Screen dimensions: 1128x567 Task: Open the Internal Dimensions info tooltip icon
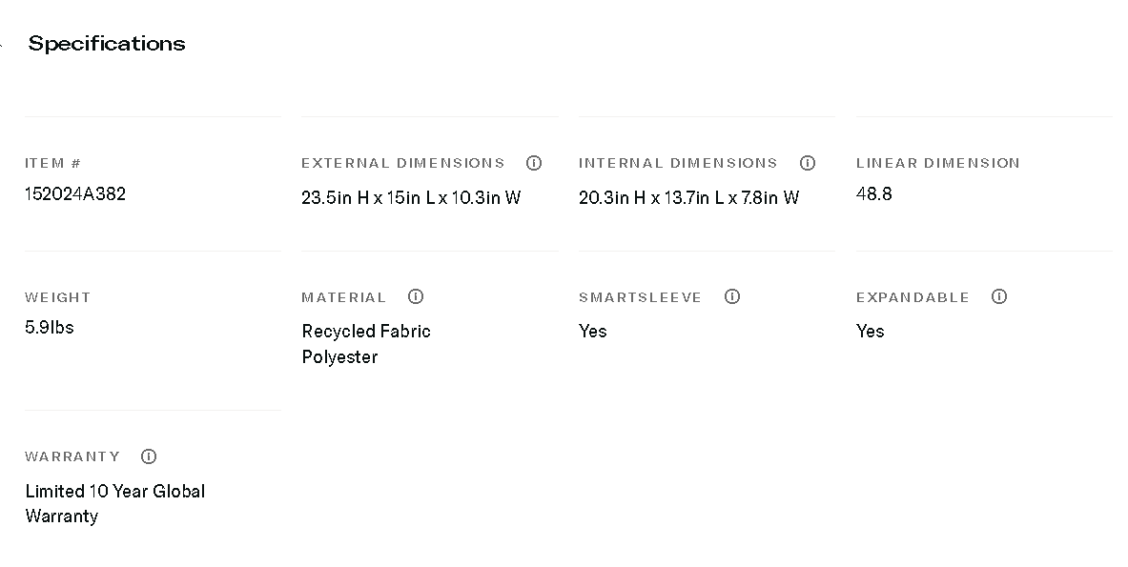808,163
